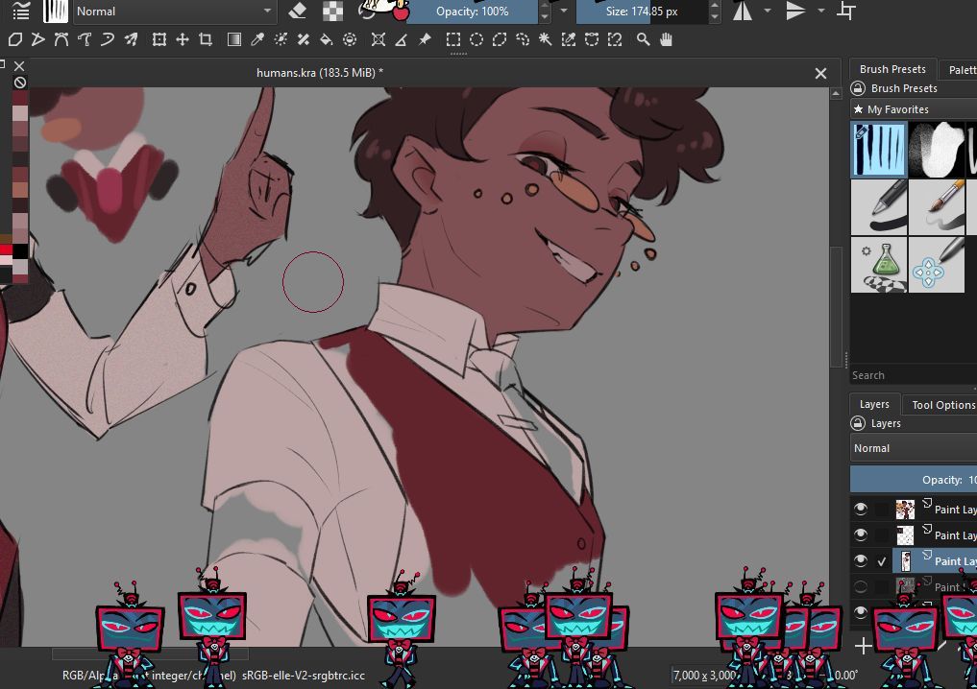This screenshot has width=977, height=689.
Task: Select the Dynamic Brush tool
Action: [x=108, y=40]
